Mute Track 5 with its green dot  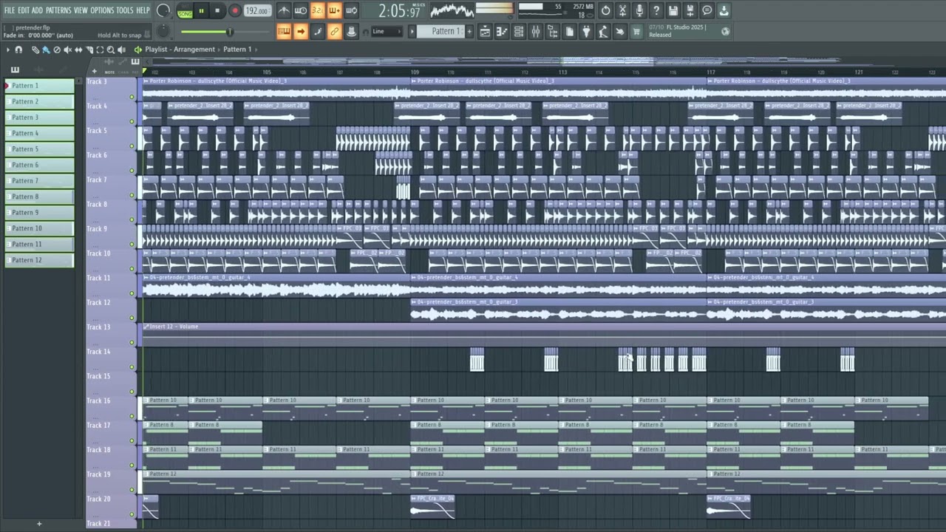pos(132,146)
